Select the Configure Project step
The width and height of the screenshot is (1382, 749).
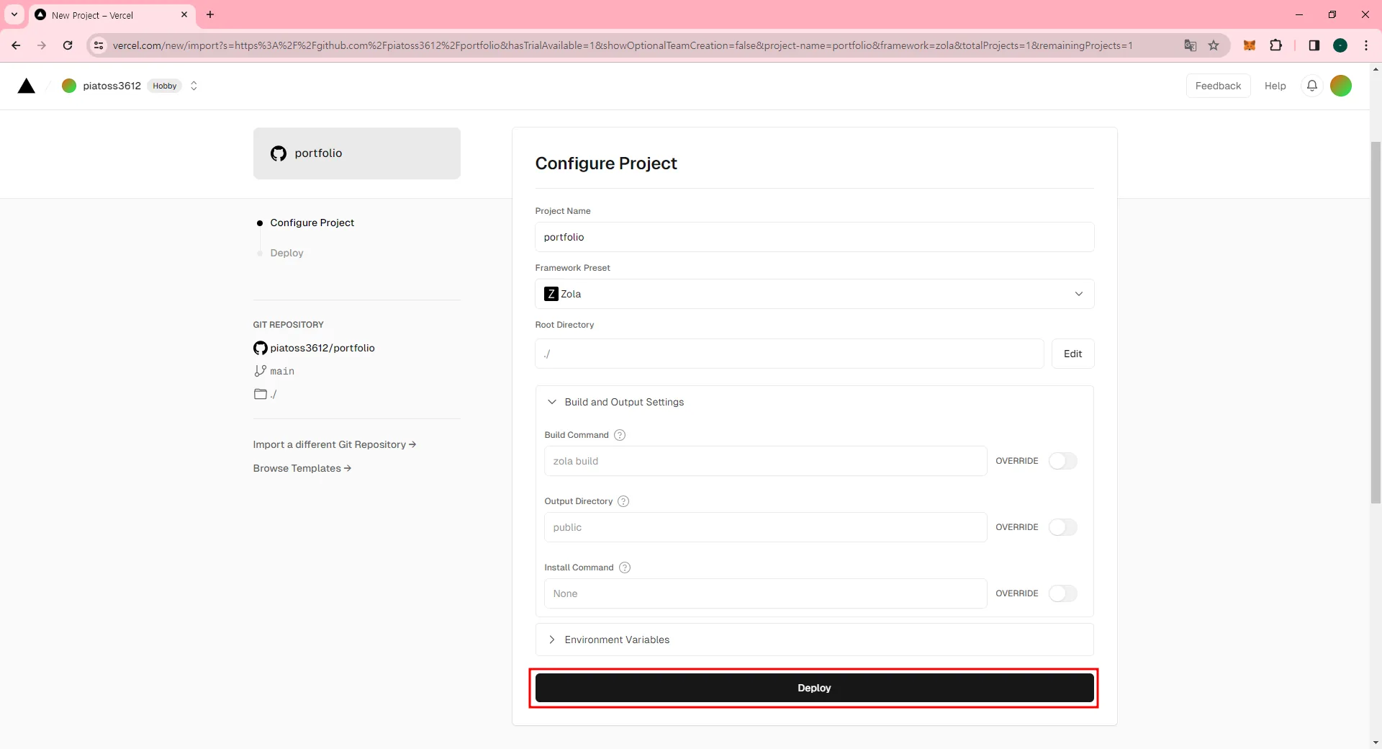pyautogui.click(x=312, y=223)
